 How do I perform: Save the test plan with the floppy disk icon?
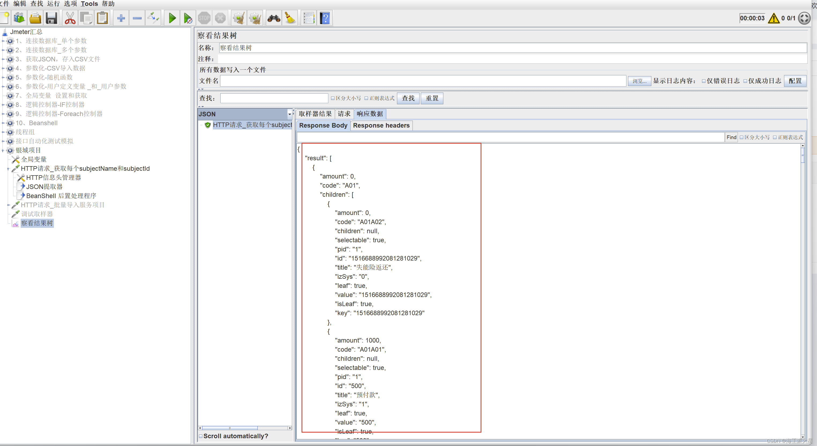(51, 18)
